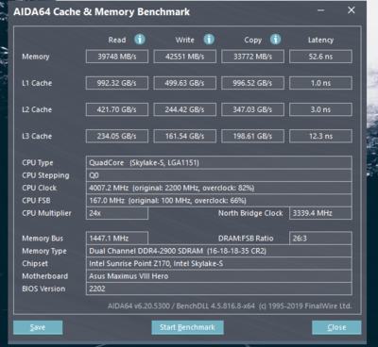Viewport: 378px width, 347px height.
Task: Click the window title bar text
Action: [x=101, y=12]
